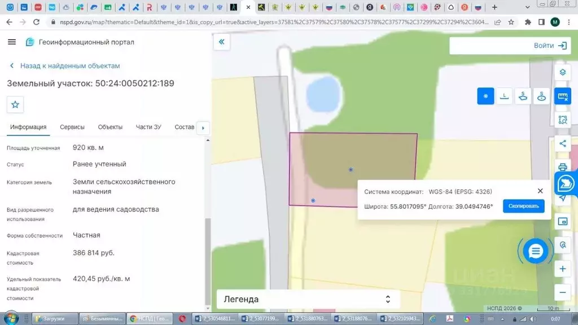The width and height of the screenshot is (578, 325).
Task: Switch to Безымянный taskbar window
Action: coord(102,319)
